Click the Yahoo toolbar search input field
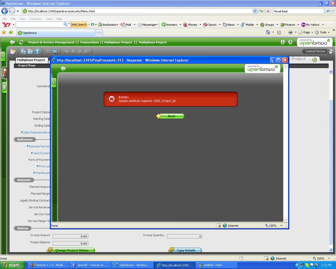This screenshot has height=269, width=336. point(39,24)
